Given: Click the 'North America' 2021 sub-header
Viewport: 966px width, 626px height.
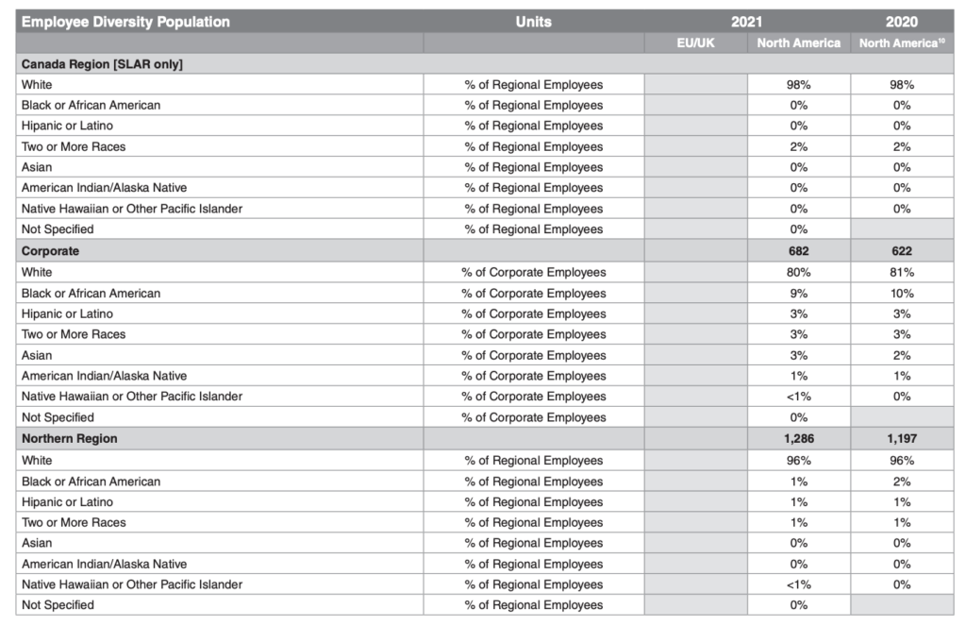Looking at the screenshot, I should (x=798, y=43).
